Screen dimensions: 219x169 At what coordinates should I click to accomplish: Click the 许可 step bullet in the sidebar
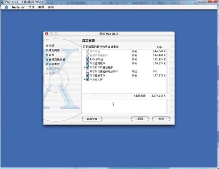(47, 55)
